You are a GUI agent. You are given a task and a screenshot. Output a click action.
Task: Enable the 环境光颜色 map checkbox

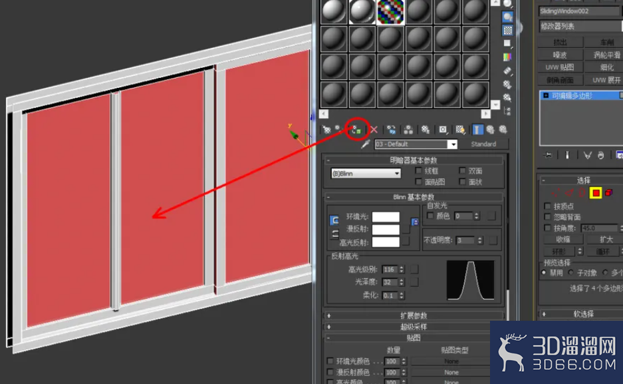[330, 361]
